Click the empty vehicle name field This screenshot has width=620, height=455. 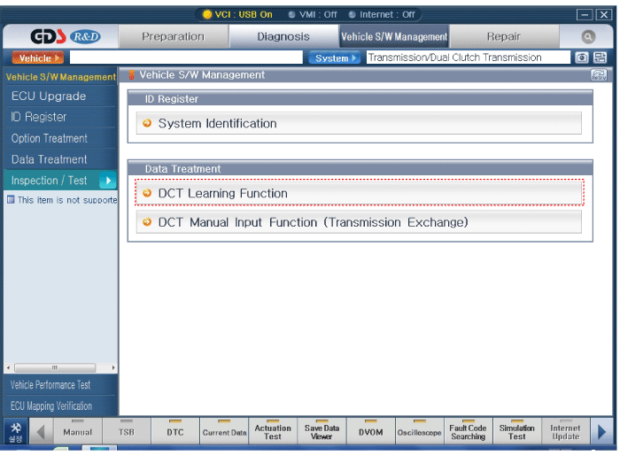click(x=186, y=58)
